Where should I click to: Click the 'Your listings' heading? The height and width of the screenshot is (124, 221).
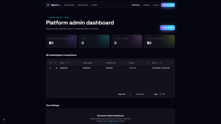[x=53, y=105]
